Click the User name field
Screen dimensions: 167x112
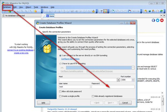coord(74,87)
